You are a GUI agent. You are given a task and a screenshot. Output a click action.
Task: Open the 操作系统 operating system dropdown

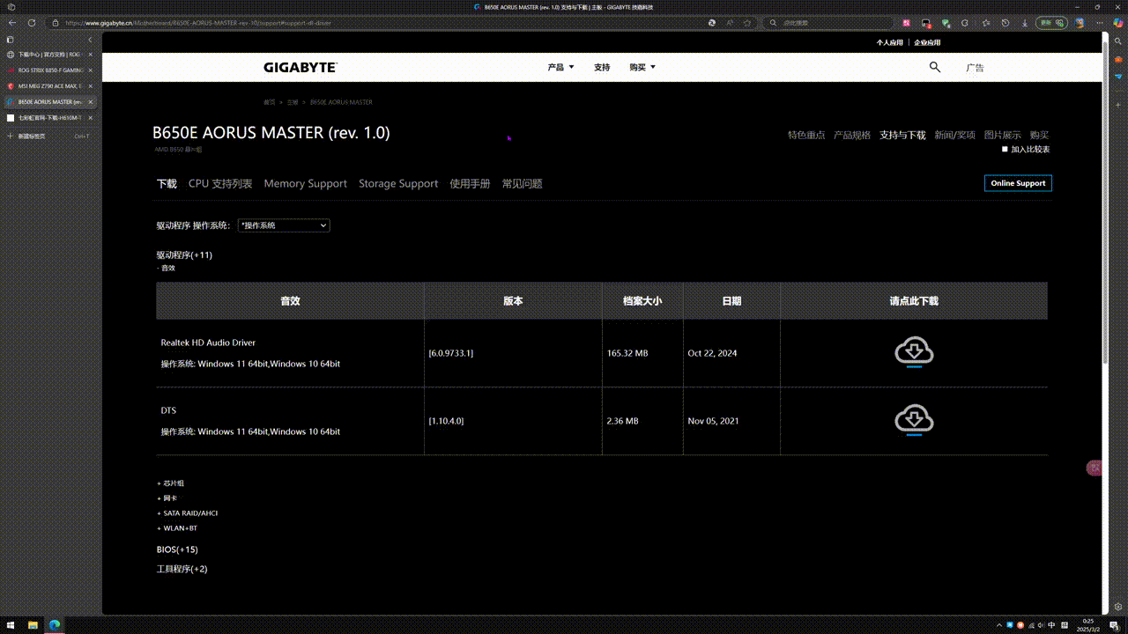pos(284,225)
